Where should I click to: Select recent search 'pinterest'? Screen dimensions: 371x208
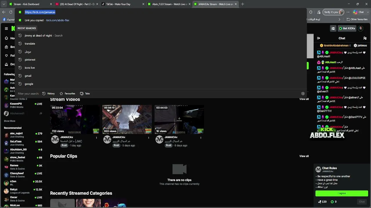coord(161,60)
